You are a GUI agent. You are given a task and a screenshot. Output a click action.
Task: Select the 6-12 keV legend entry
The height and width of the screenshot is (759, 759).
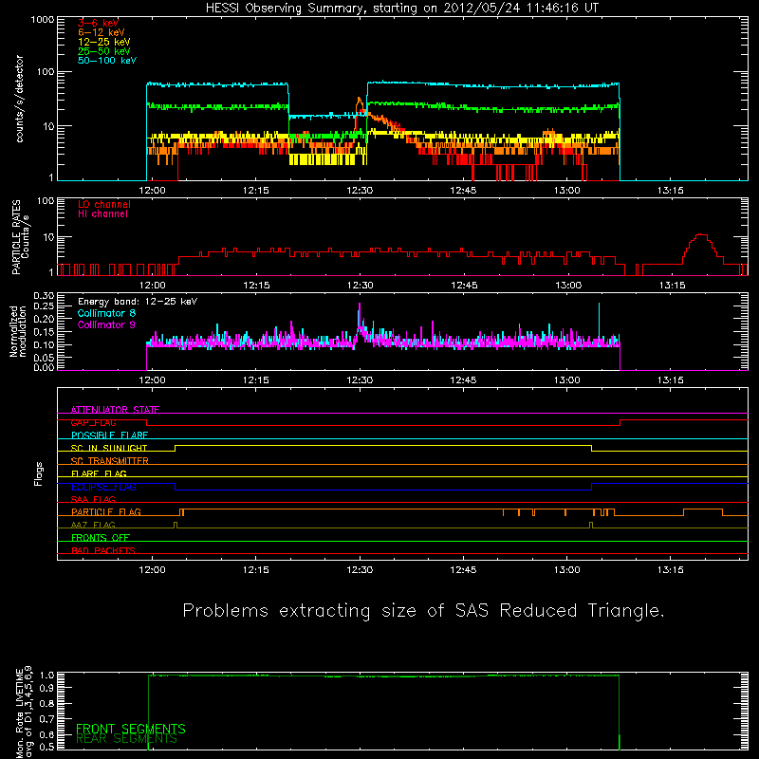(101, 32)
